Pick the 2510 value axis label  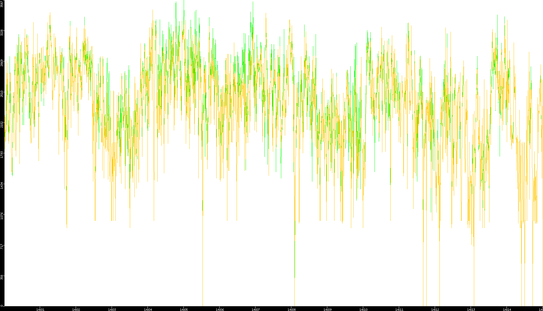pos(2,94)
